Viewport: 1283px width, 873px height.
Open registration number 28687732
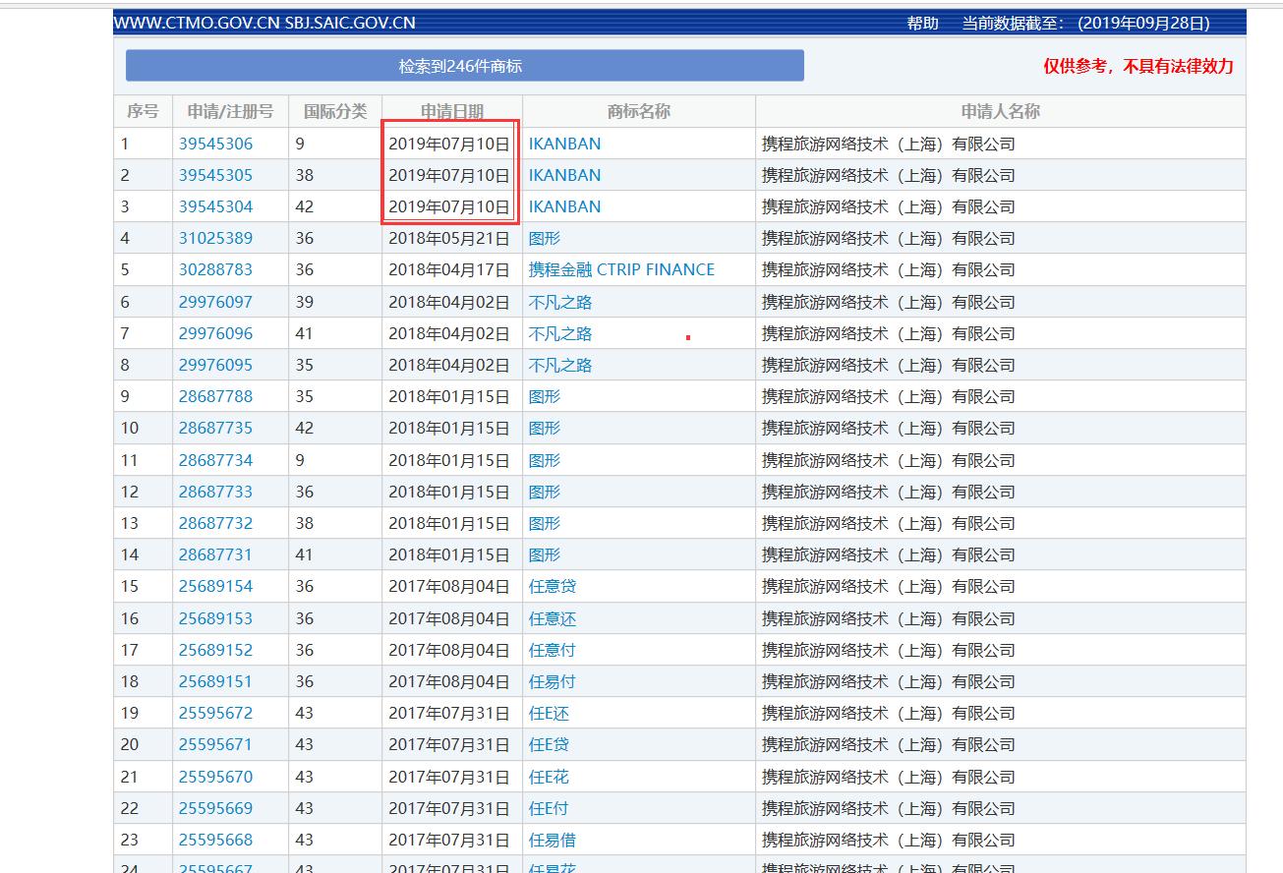coord(215,523)
